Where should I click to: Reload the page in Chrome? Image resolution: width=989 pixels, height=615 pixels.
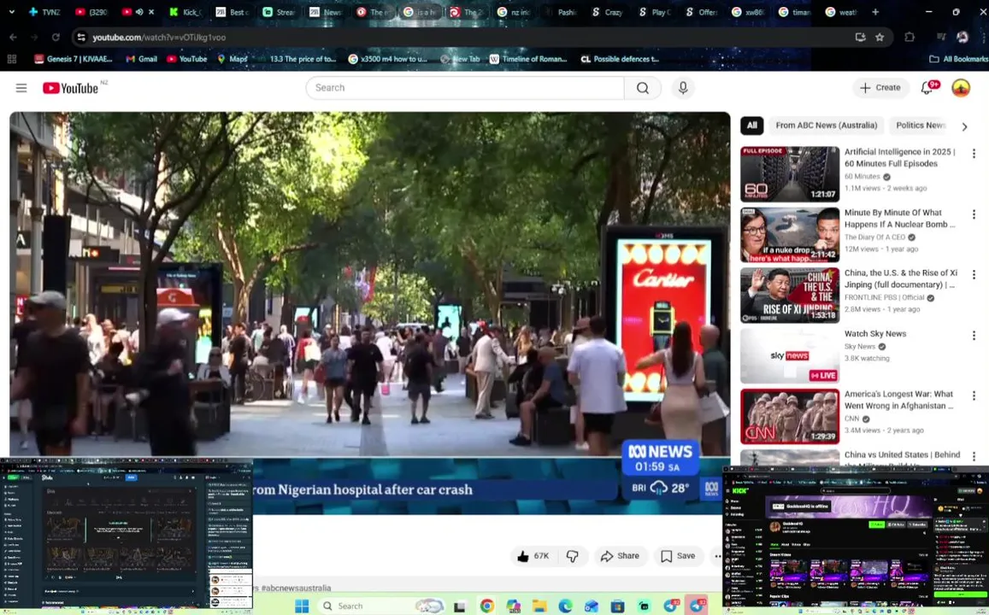tap(56, 38)
